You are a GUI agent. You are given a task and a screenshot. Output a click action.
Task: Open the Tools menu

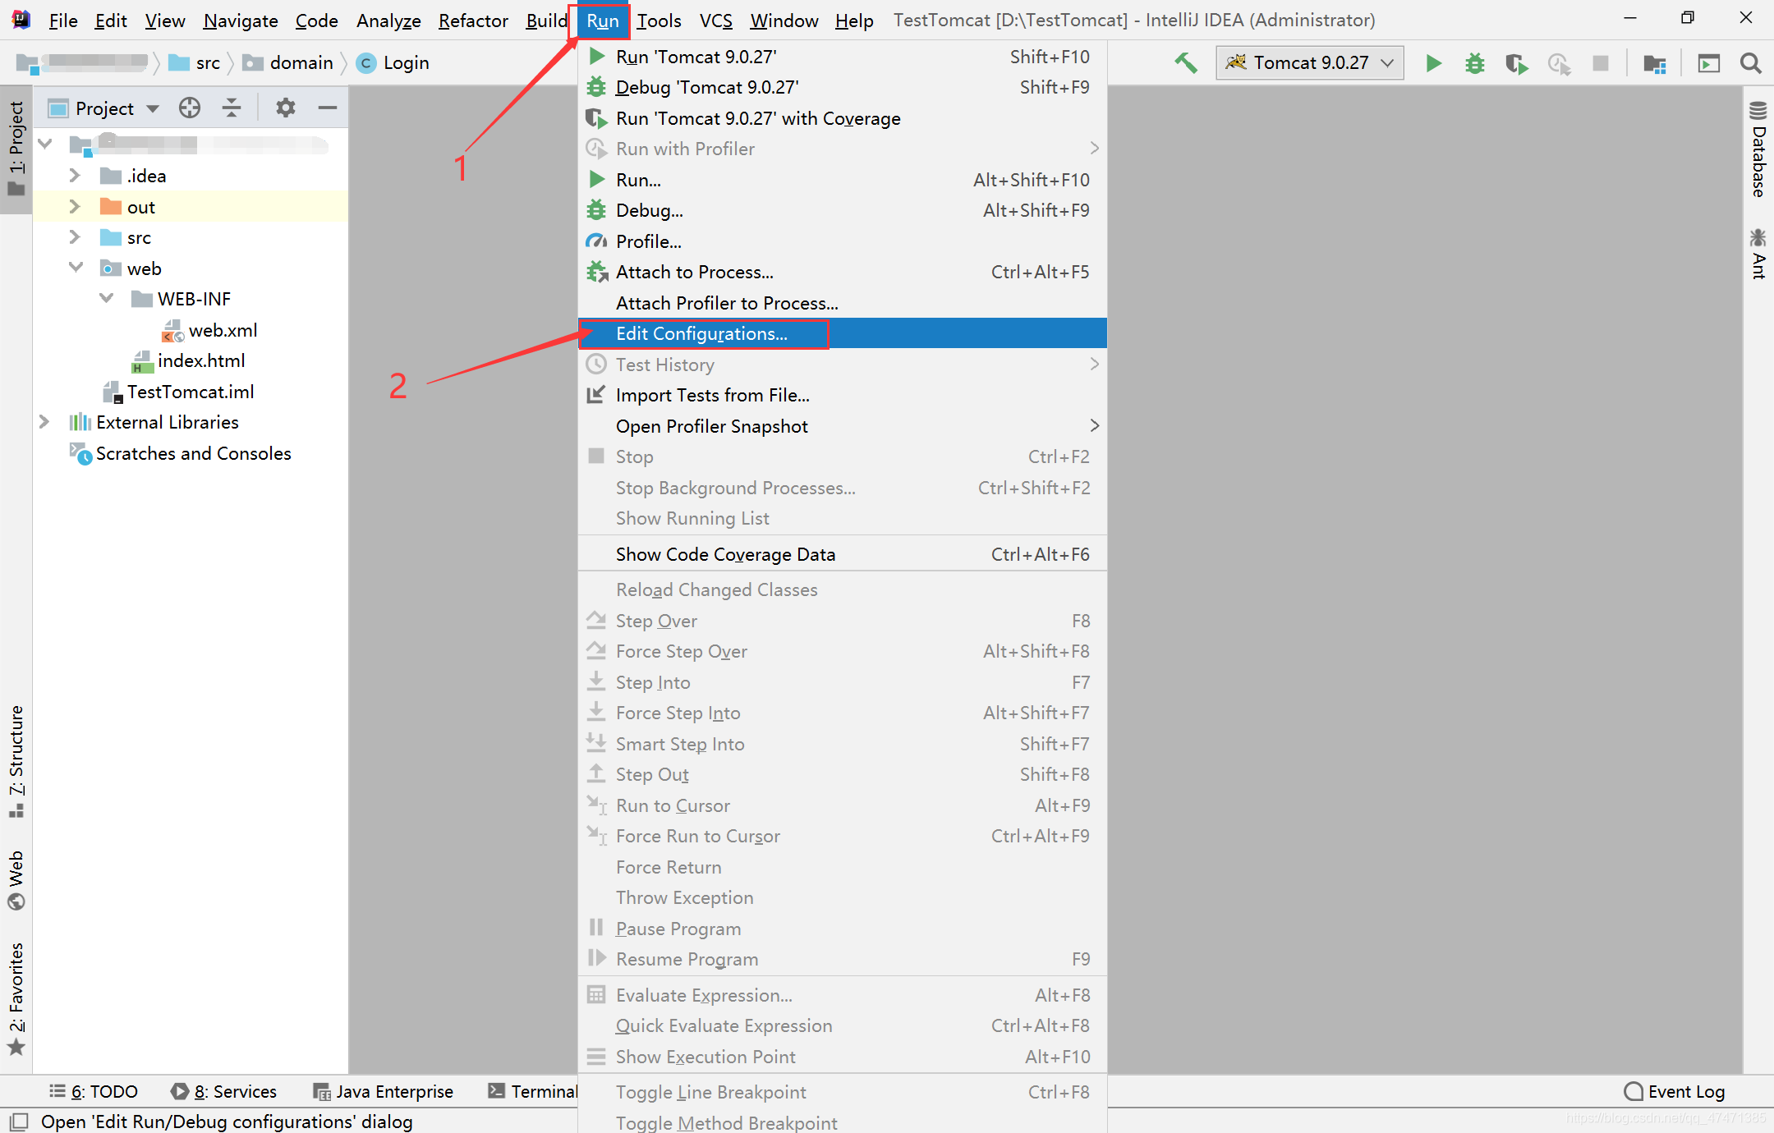coord(659,21)
